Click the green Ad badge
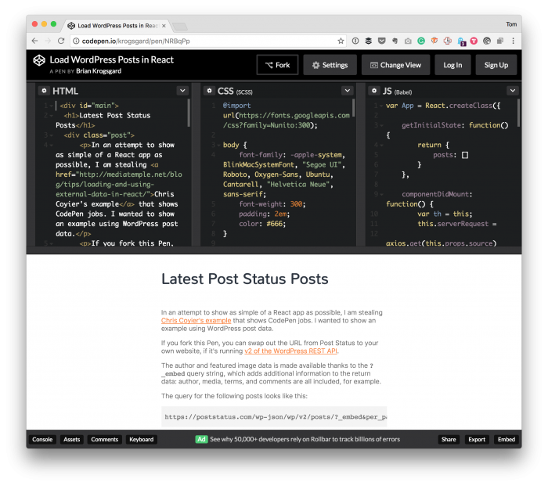The width and height of the screenshot is (548, 486). (202, 439)
